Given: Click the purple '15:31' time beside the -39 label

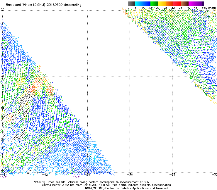Looking at the screenshot, I should [x=77, y=177].
